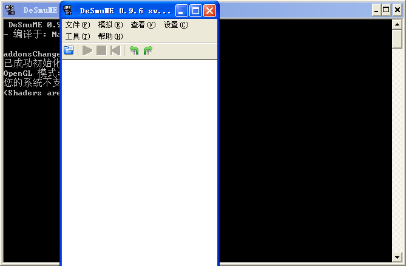The width and height of the screenshot is (406, 266).
Task: Maximize the DeSmuME 0.9.6 main window
Action: pos(195,11)
